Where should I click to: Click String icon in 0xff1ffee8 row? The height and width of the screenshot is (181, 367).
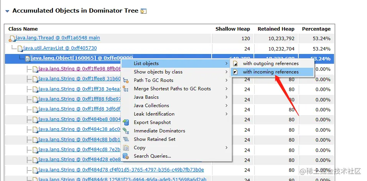[x=35, y=80]
